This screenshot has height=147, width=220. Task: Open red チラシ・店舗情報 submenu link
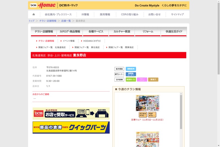[46, 41]
